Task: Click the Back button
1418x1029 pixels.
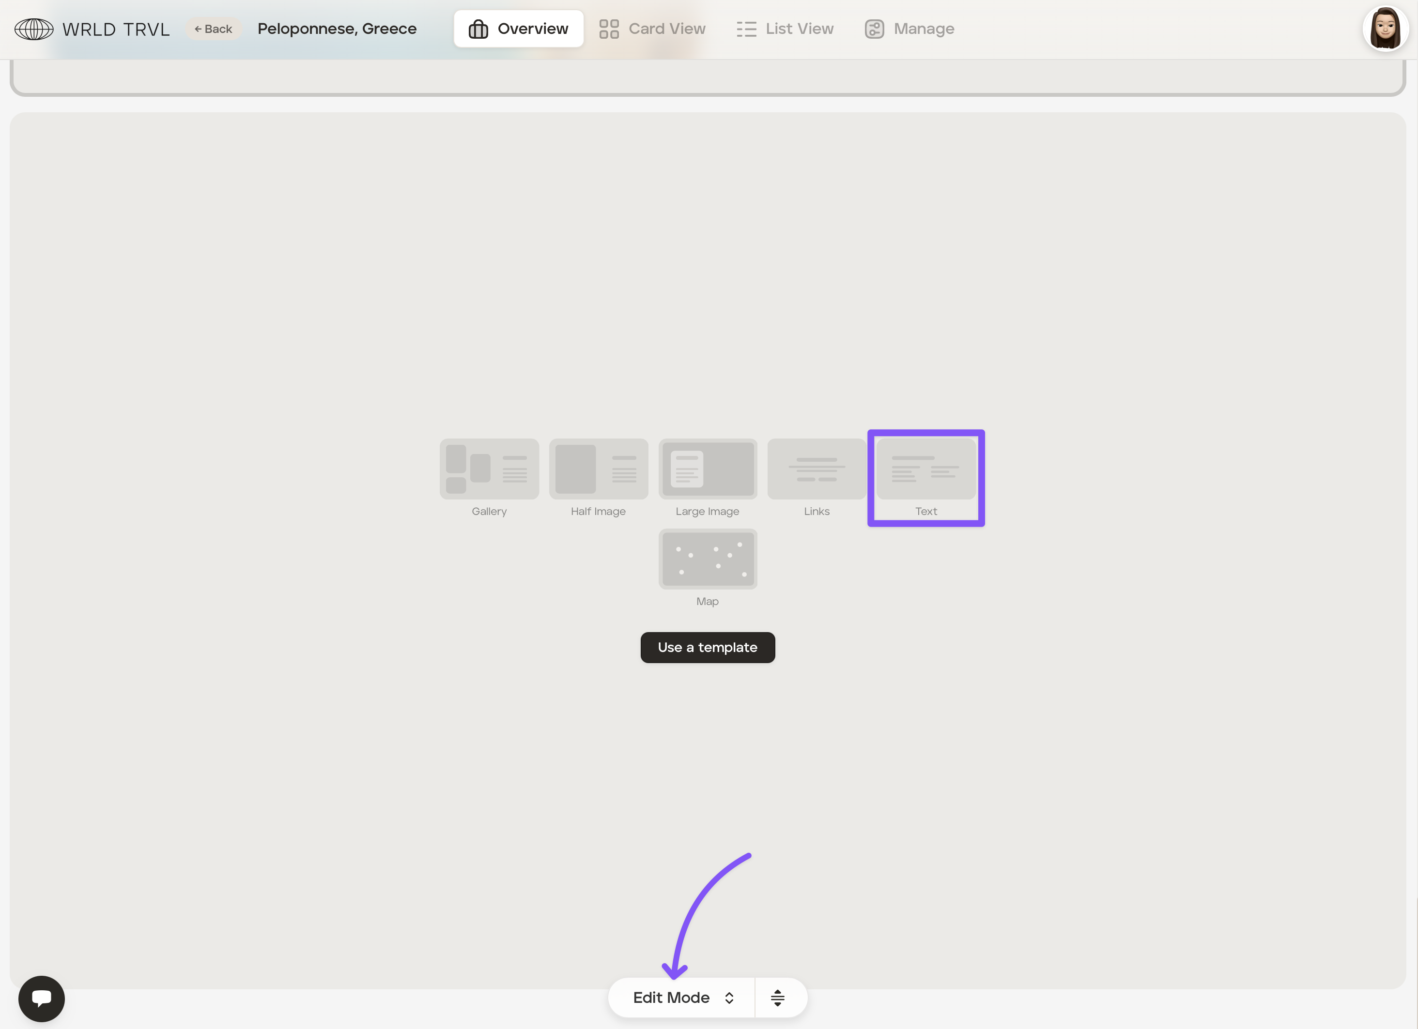Action: click(x=213, y=29)
